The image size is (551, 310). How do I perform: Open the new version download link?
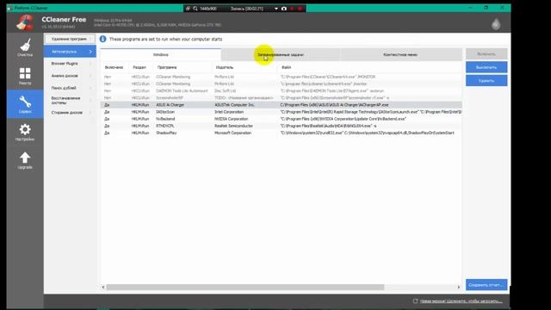pyautogui.click(x=461, y=301)
